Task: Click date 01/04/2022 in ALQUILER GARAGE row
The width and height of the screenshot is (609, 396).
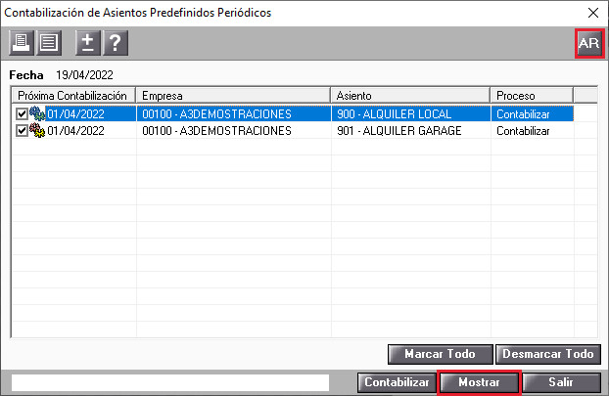Action: pos(75,131)
